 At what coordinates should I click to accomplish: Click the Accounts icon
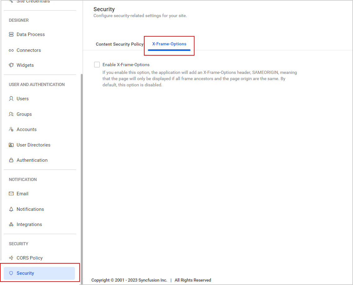[11, 129]
